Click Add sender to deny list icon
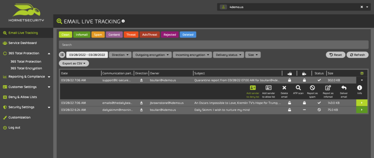 tap(253, 88)
